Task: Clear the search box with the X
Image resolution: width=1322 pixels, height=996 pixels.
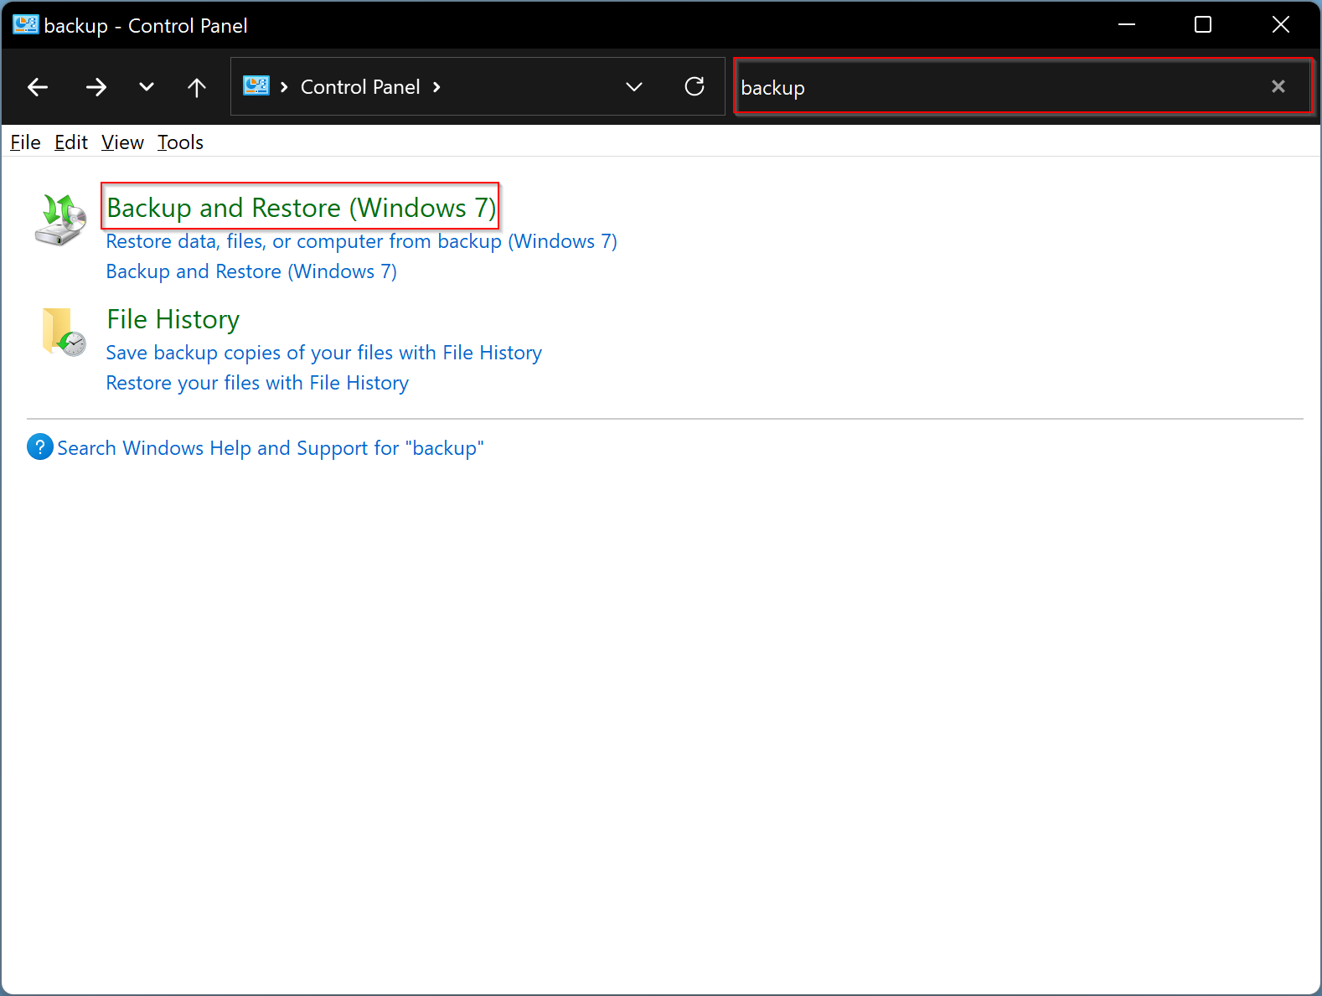Action: (x=1278, y=86)
